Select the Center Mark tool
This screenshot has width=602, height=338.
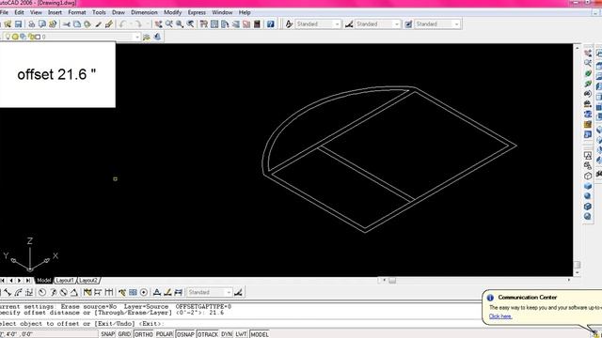coord(144,292)
